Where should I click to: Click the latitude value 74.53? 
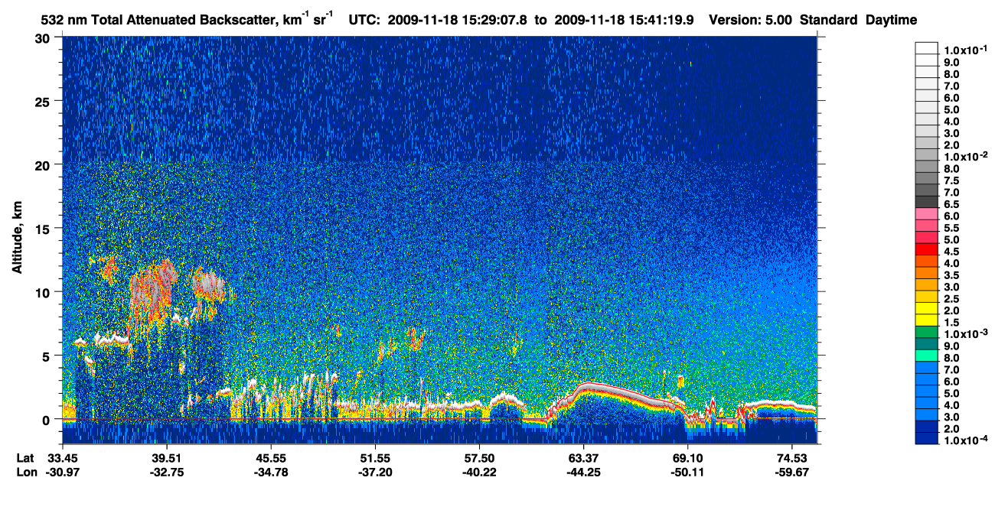(791, 458)
